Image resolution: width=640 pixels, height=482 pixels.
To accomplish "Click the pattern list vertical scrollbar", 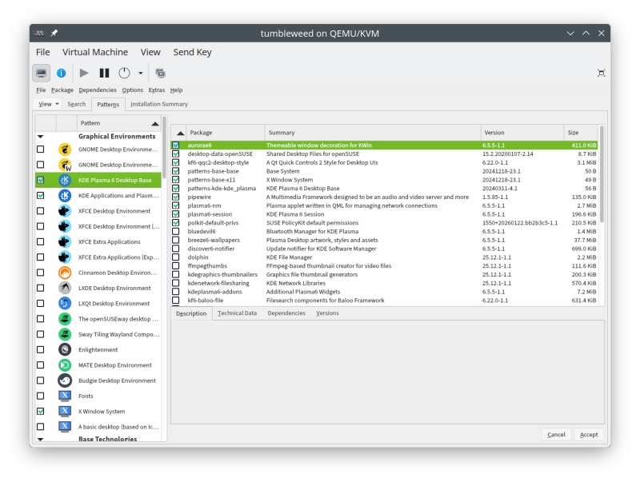I will 165,148.
